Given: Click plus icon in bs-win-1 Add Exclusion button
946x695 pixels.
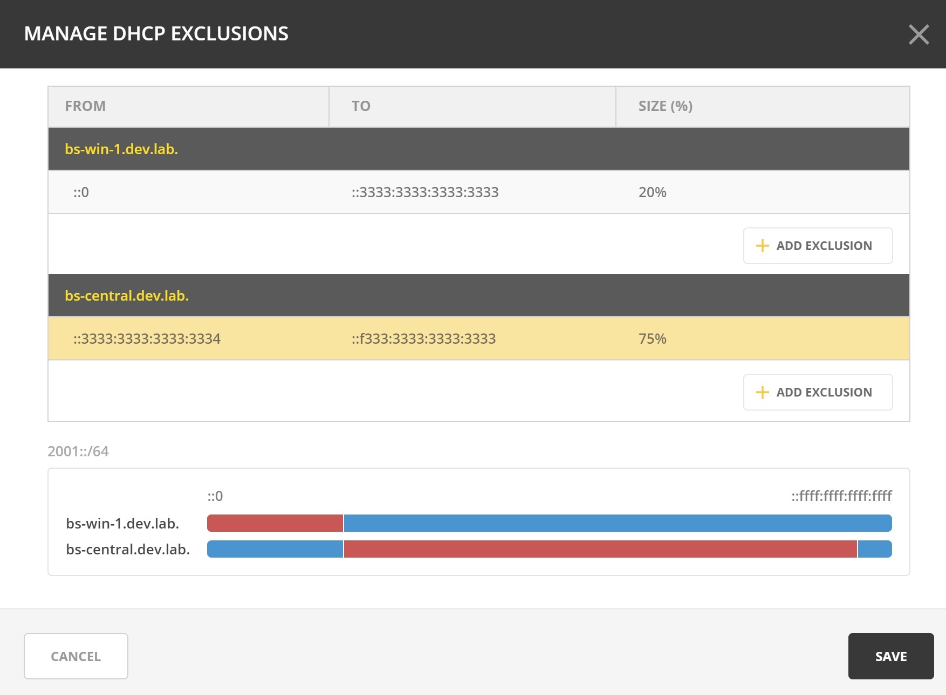Looking at the screenshot, I should [762, 246].
